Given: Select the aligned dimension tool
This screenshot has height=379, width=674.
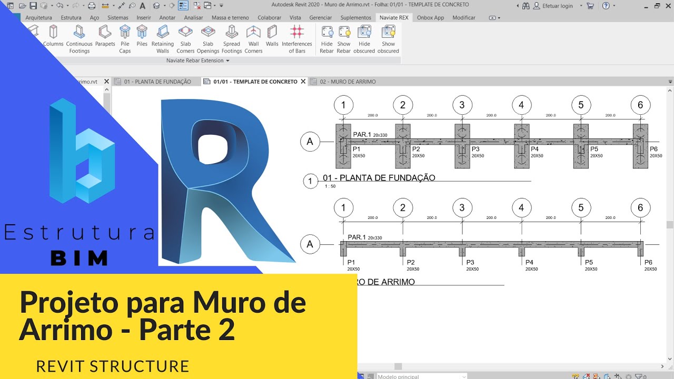Looking at the screenshot, I should coord(122,6).
